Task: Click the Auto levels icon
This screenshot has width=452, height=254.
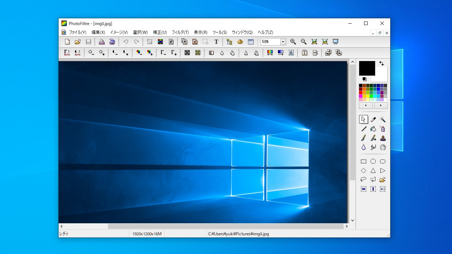Action: coord(67,53)
